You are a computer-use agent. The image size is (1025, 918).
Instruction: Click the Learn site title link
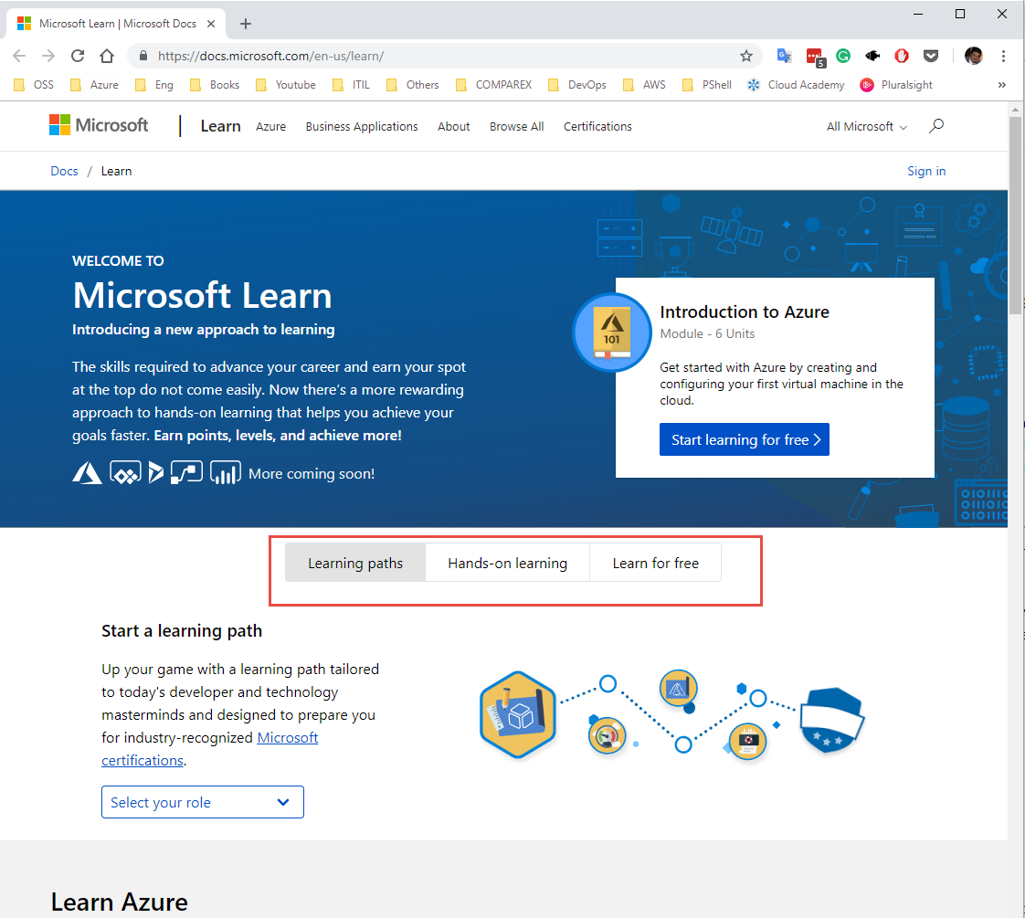tap(220, 126)
